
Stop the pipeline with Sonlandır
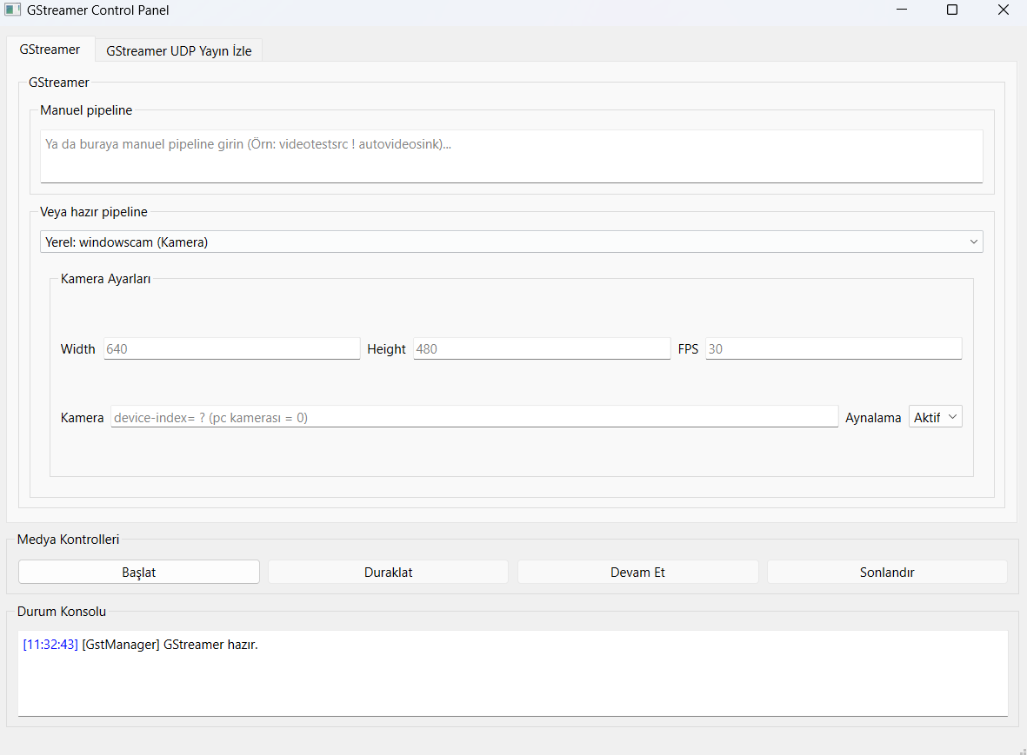coord(887,572)
